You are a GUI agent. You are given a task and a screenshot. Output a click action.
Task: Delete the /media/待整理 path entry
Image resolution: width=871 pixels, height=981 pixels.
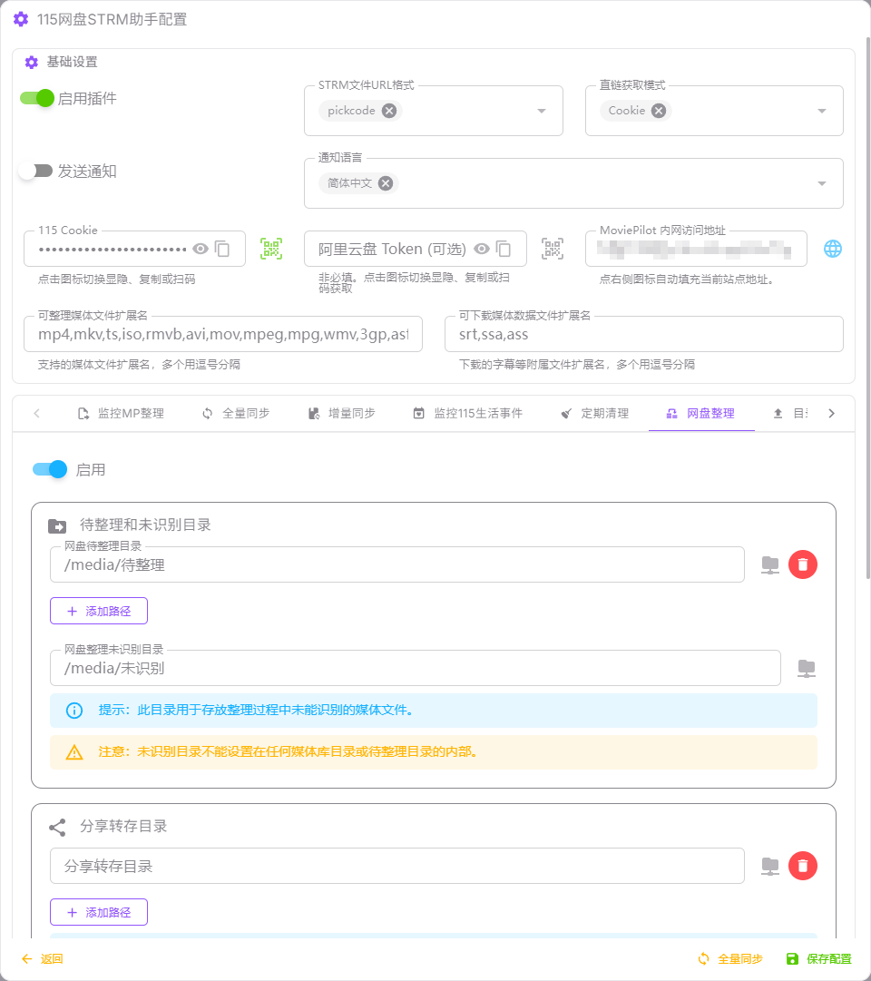802,564
